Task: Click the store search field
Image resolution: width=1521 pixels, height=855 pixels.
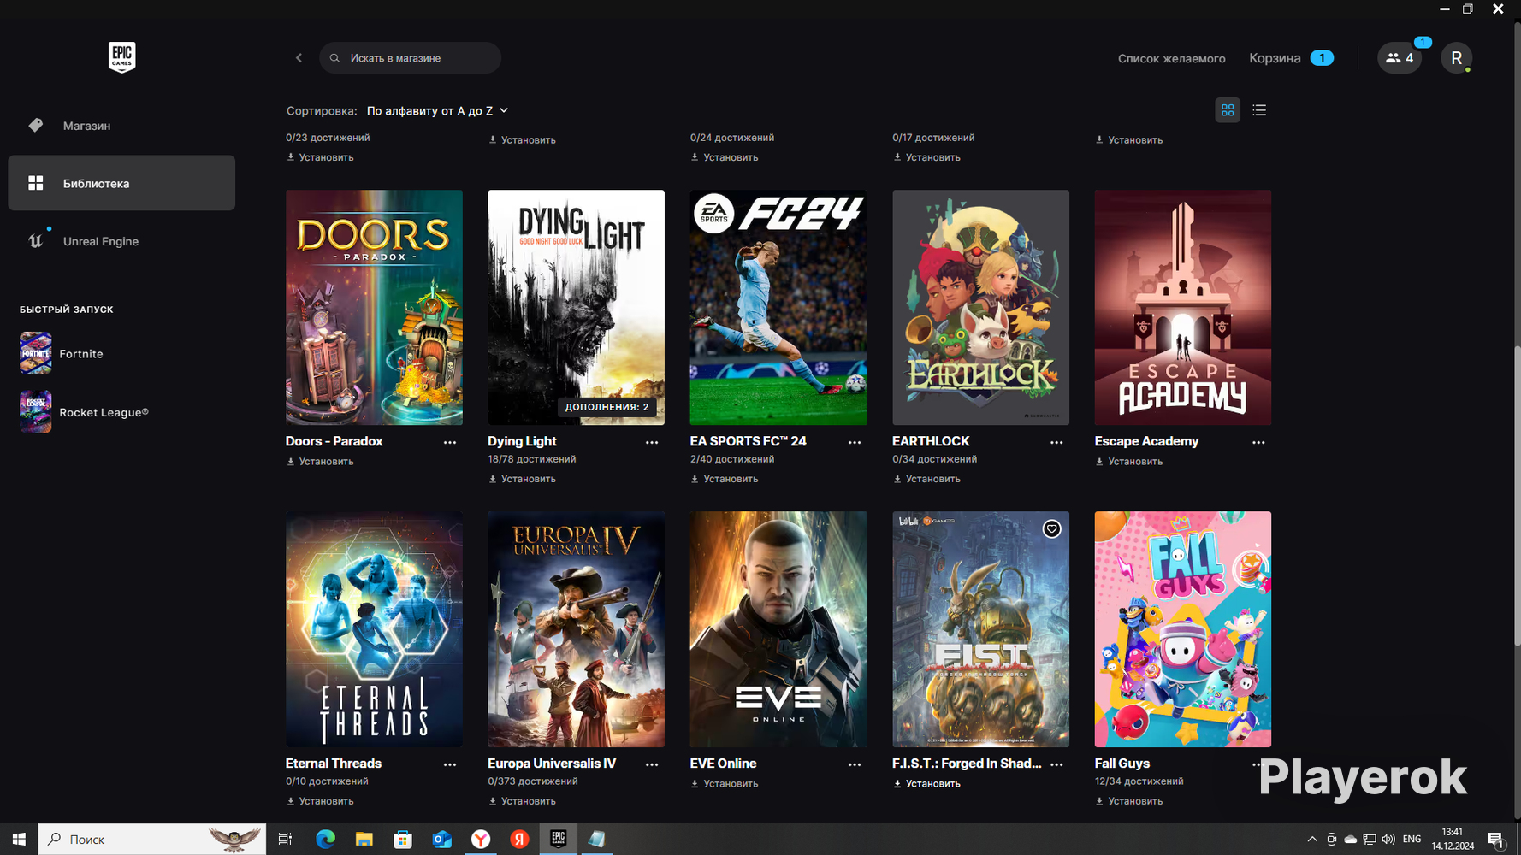Action: (410, 58)
